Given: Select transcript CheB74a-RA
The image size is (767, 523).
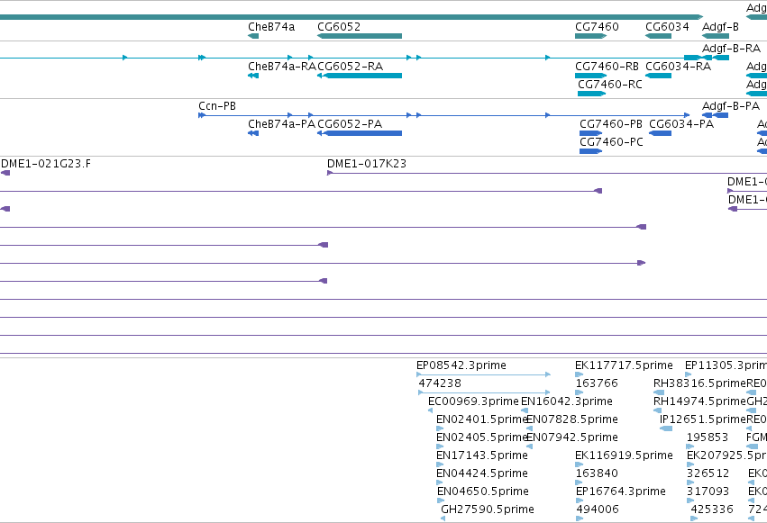Looking at the screenshot, I should pyautogui.click(x=253, y=76).
